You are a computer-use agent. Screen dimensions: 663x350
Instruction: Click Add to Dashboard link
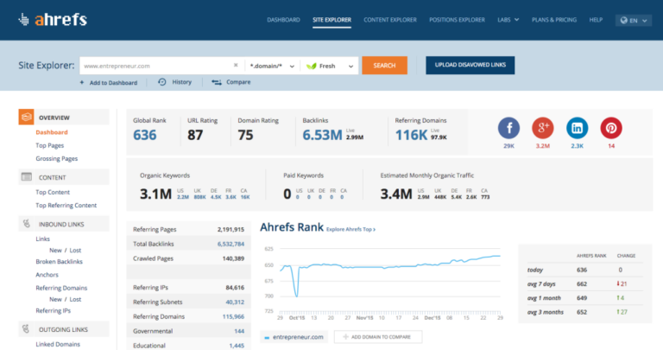coord(113,82)
